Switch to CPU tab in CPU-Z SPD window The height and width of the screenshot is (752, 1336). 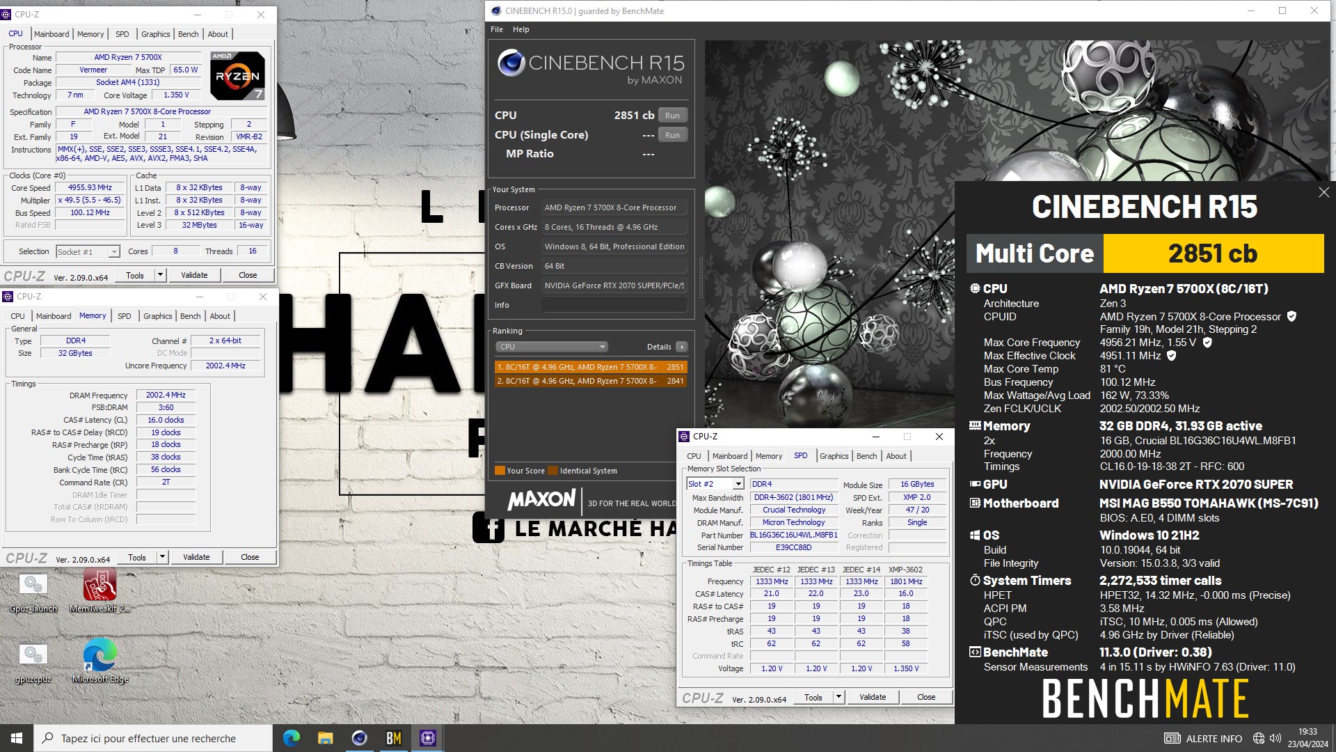click(x=694, y=456)
